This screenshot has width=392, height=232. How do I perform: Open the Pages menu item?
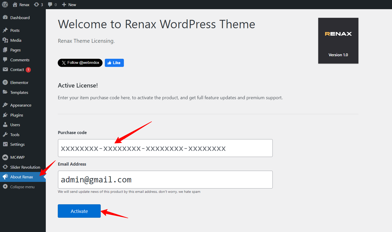[x=23, y=50]
